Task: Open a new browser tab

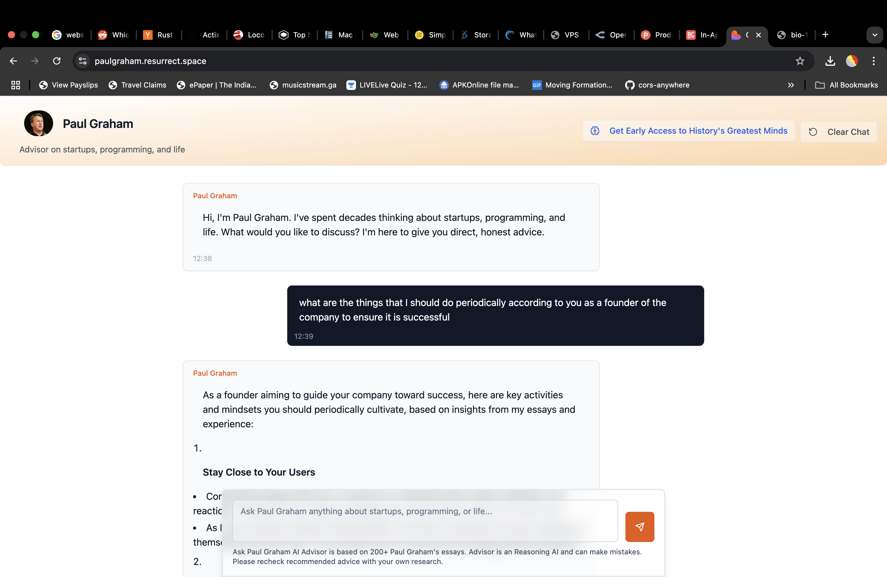Action: 825,35
